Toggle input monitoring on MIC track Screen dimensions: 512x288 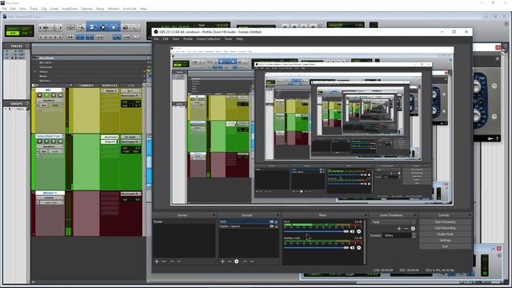click(x=46, y=95)
